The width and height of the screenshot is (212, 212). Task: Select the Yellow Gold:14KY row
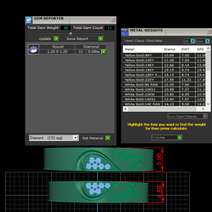142,65
